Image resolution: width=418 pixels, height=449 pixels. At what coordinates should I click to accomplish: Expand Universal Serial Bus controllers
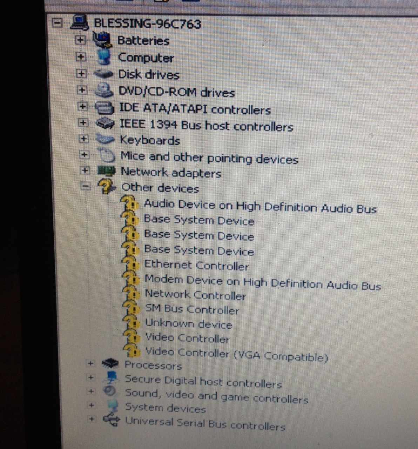click(x=92, y=419)
